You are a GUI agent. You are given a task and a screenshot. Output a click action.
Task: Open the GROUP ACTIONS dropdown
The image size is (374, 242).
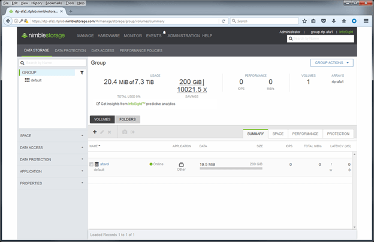tap(332, 63)
